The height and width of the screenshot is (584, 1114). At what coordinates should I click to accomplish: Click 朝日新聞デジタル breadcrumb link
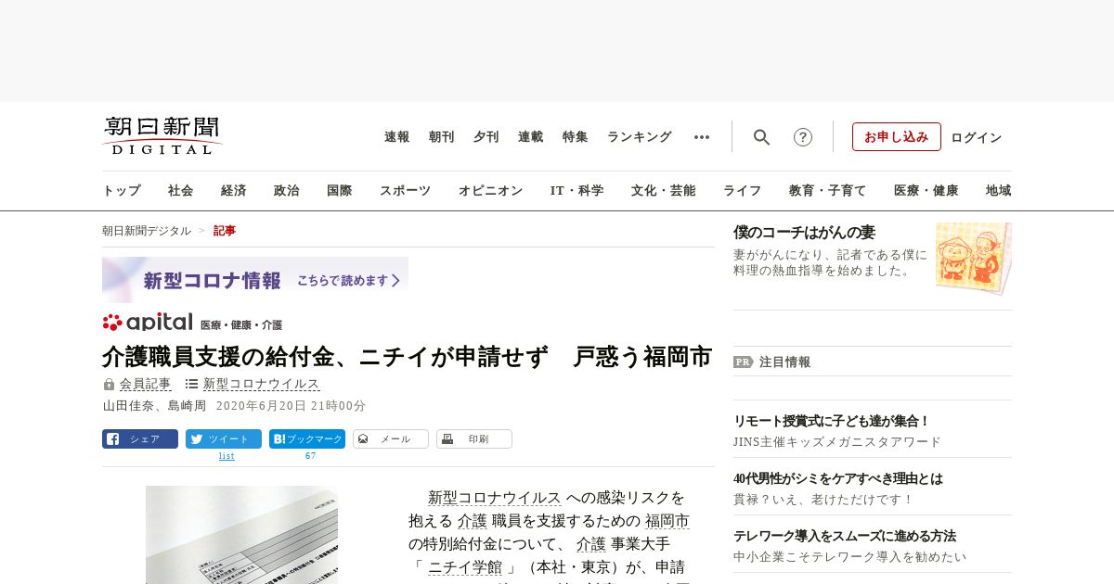pyautogui.click(x=147, y=231)
